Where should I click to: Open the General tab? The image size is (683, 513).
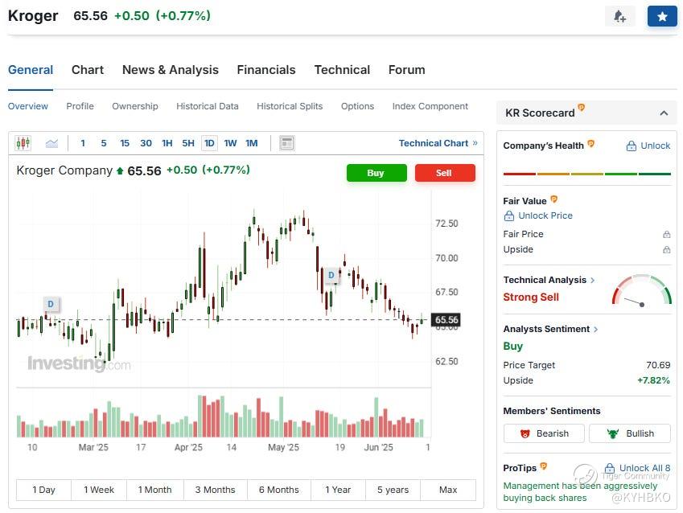tap(31, 70)
